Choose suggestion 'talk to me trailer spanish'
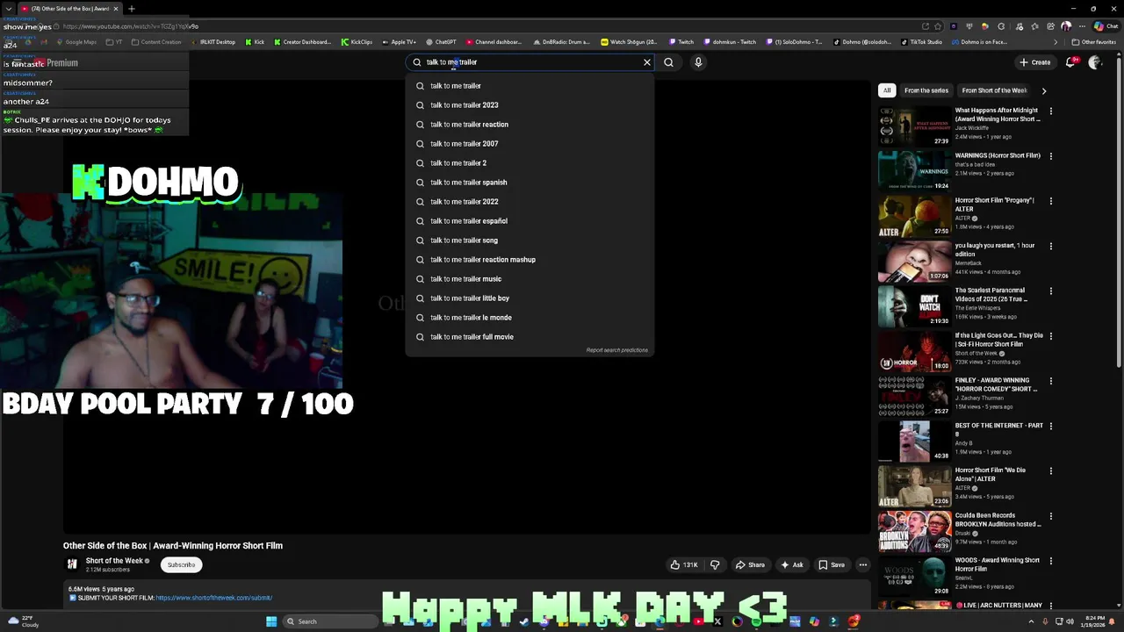 [x=530, y=183]
